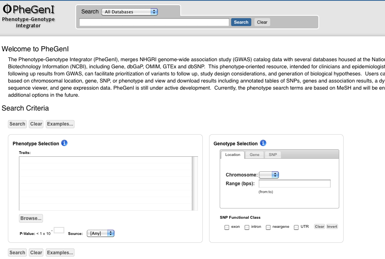Click inside the Traits list box
Image resolution: width=385 pixels, height=259 pixels.
(105, 183)
